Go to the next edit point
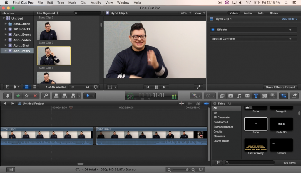This screenshot has width=301, height=173. coord(165,87)
